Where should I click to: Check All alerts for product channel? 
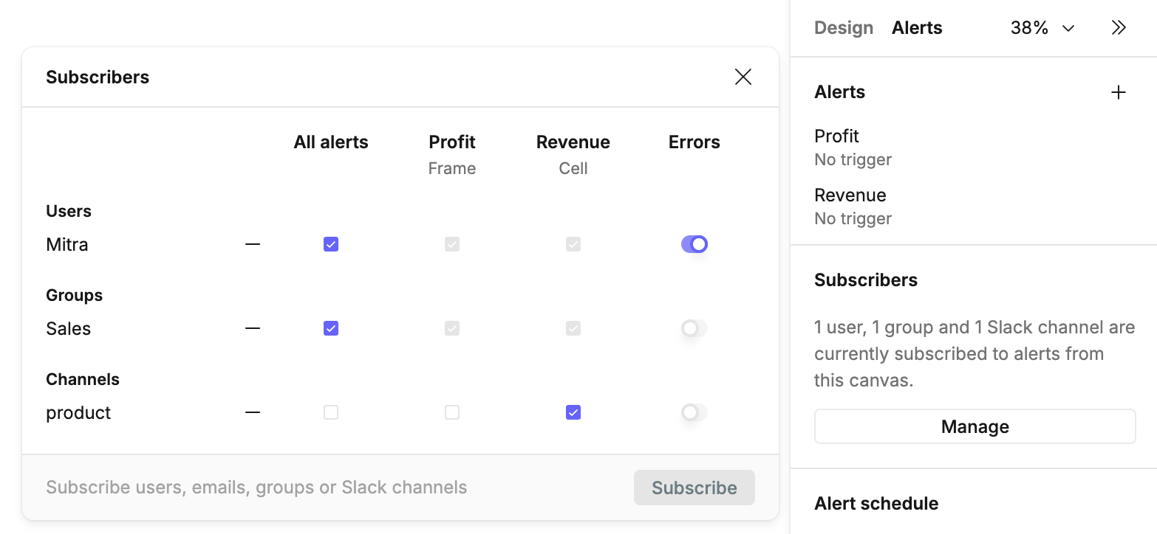tap(331, 412)
